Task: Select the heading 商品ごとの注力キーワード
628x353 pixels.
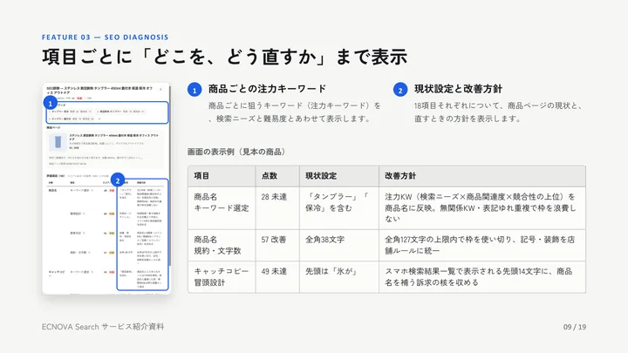Action: (x=267, y=89)
